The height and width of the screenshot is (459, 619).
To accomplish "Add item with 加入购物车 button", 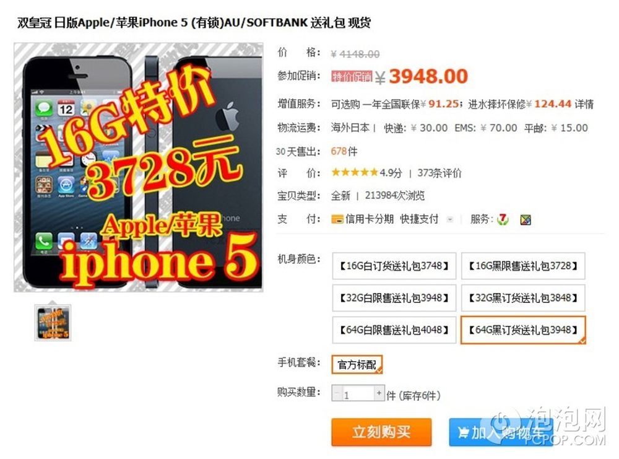I will 501,432.
